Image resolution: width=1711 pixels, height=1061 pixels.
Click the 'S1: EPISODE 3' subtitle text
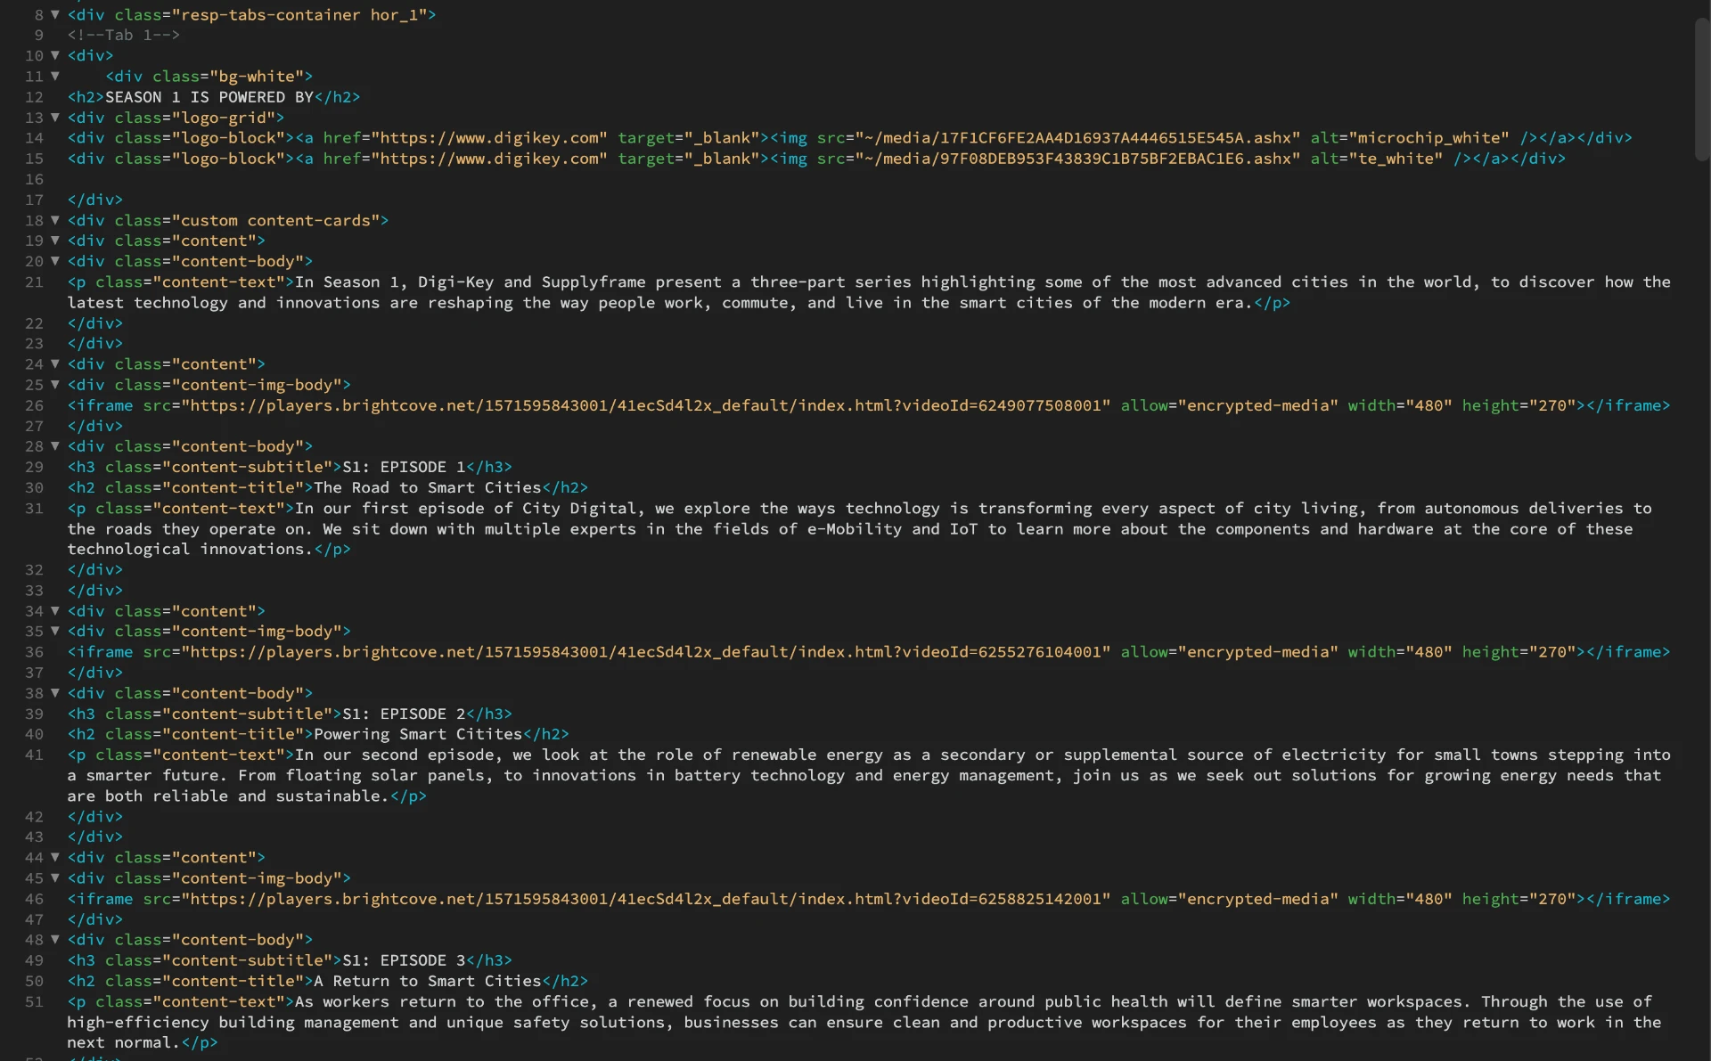click(404, 961)
